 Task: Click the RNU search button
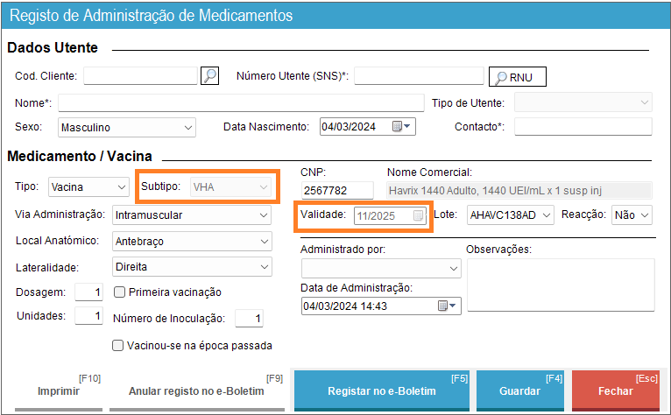[x=517, y=77]
